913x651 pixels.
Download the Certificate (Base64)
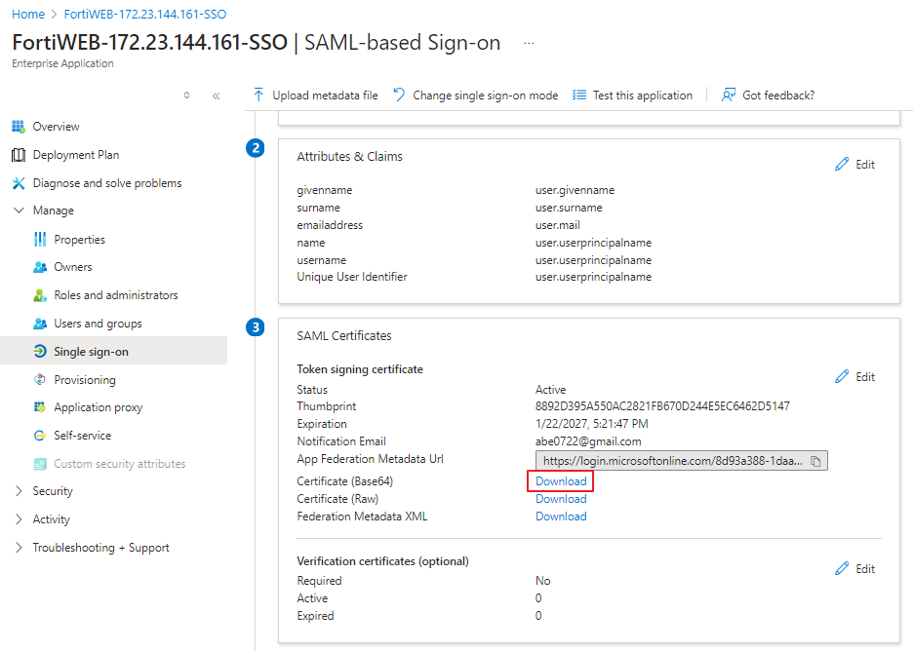[x=561, y=481]
